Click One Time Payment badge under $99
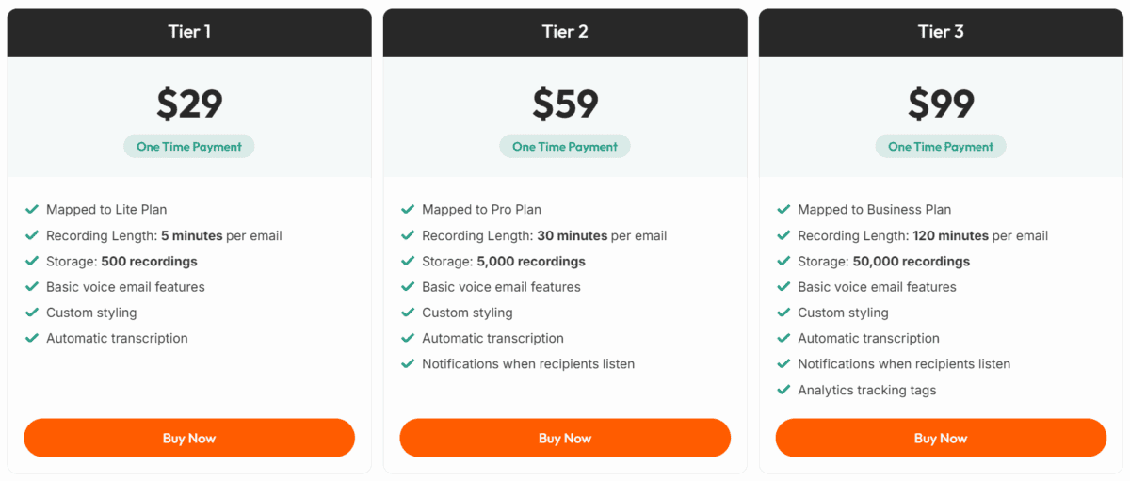The width and height of the screenshot is (1130, 481). point(941,147)
